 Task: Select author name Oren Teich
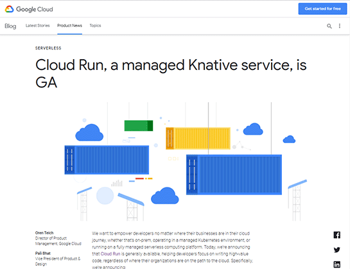pyautogui.click(x=44, y=232)
